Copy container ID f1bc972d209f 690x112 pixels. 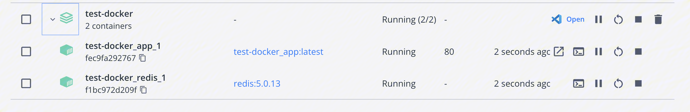tap(143, 90)
